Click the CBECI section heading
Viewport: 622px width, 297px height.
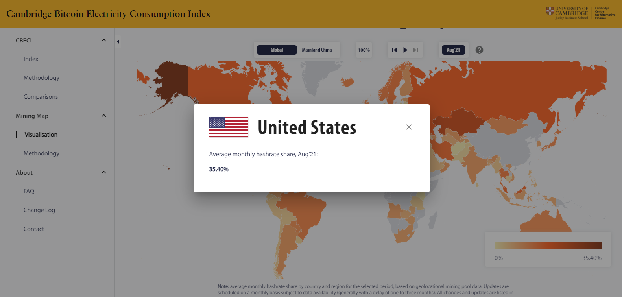tap(24, 40)
